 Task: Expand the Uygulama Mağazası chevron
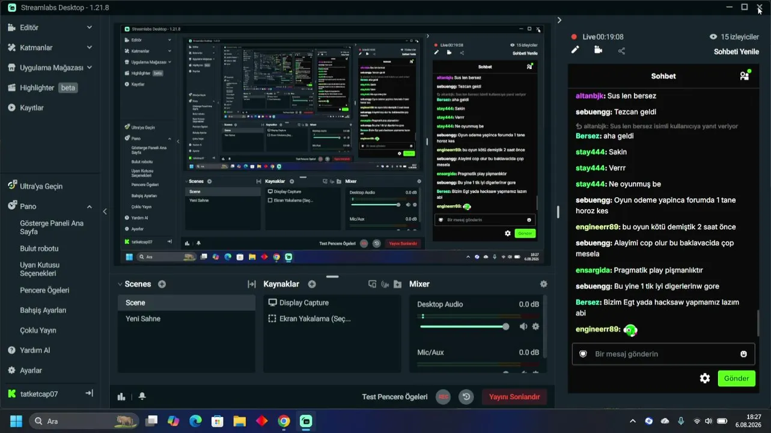(90, 67)
